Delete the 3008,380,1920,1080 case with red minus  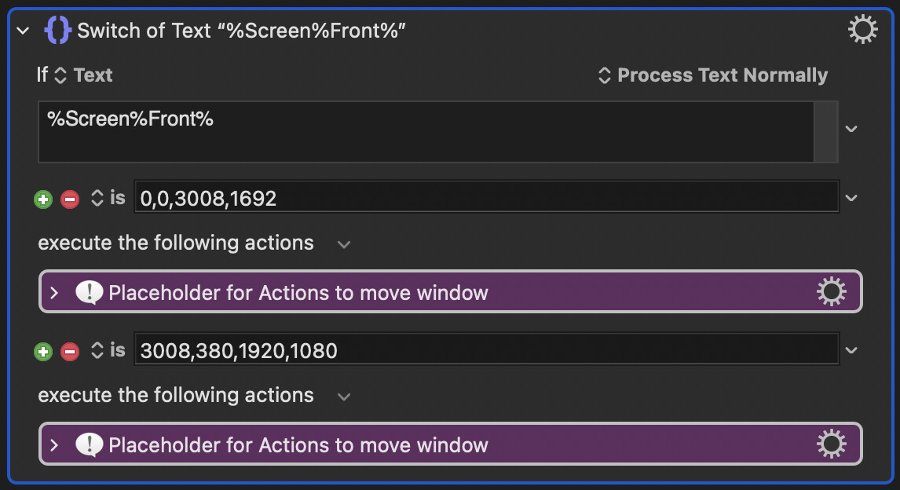click(70, 351)
